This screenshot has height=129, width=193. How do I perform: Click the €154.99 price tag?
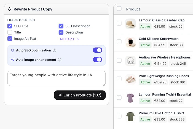pyautogui.click(x=160, y=64)
